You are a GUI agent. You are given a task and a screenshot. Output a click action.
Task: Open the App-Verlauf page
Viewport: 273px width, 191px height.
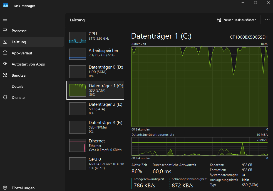coord(32,53)
